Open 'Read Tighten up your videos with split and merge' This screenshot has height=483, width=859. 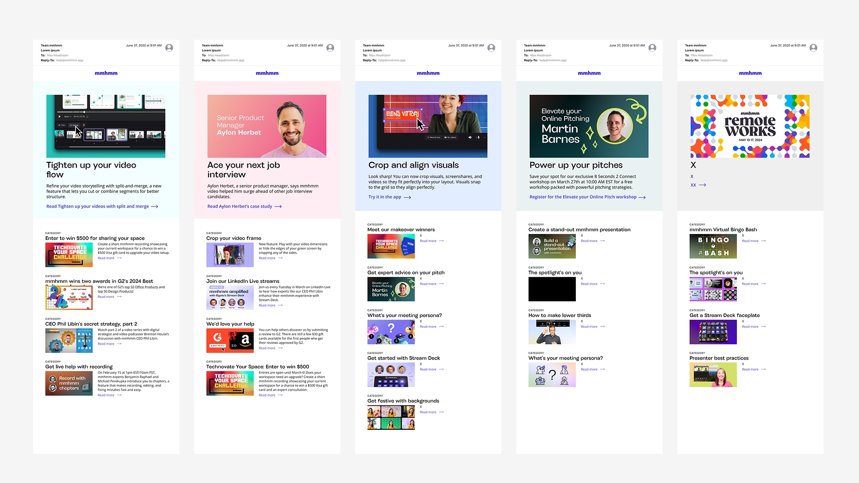[x=98, y=207]
